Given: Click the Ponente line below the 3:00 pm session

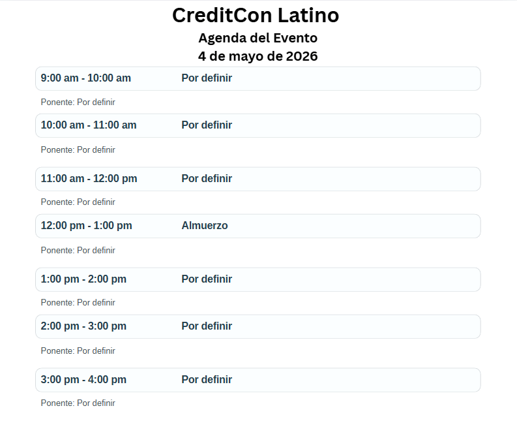Looking at the screenshot, I should (x=78, y=403).
